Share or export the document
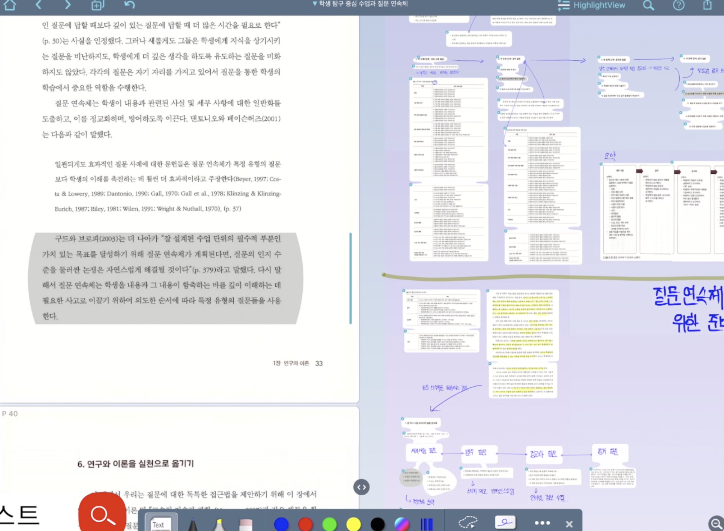The height and width of the screenshot is (531, 724). coord(707,5)
